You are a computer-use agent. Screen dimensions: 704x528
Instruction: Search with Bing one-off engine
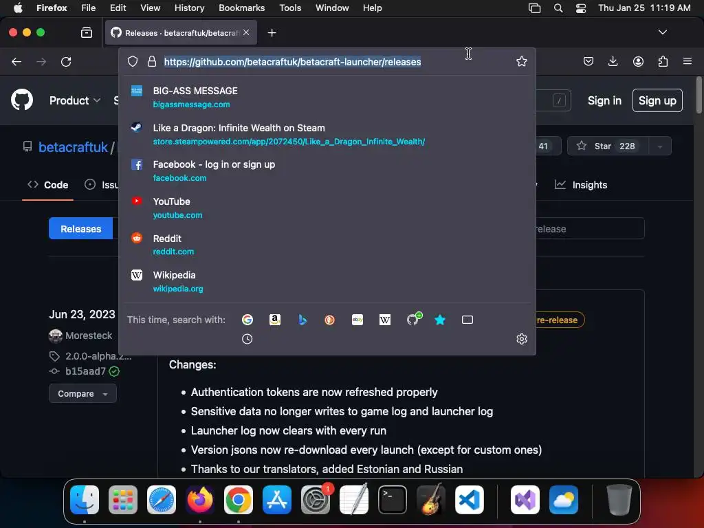pyautogui.click(x=302, y=320)
